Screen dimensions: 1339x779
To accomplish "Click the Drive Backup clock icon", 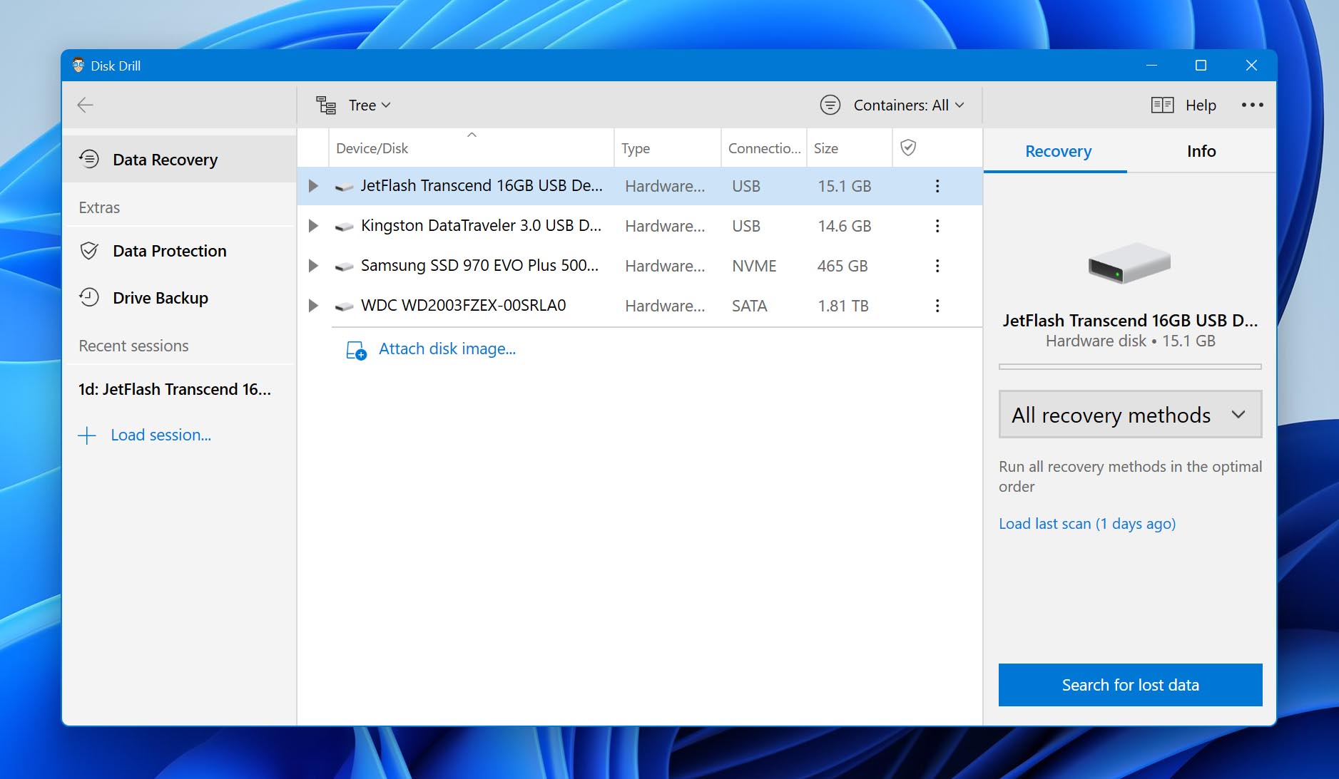I will pos(89,297).
